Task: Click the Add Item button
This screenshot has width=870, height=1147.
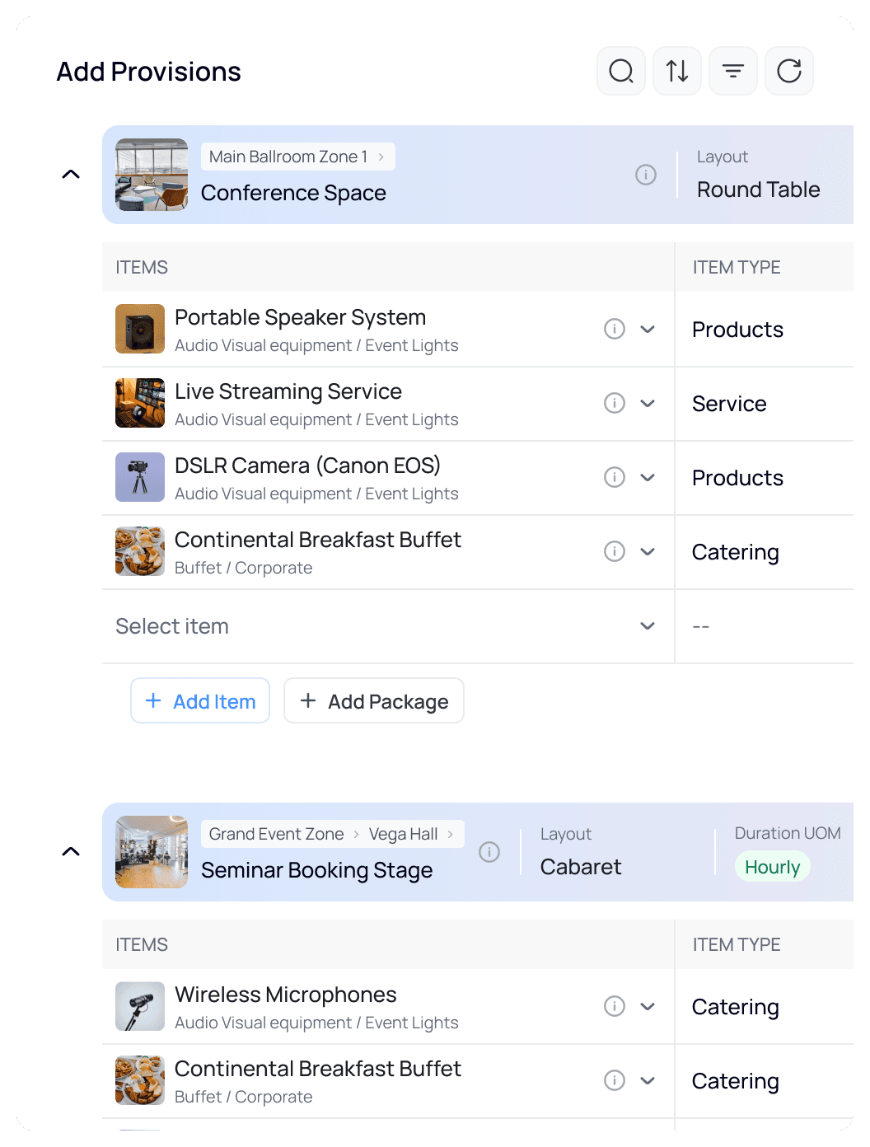Action: [x=200, y=700]
